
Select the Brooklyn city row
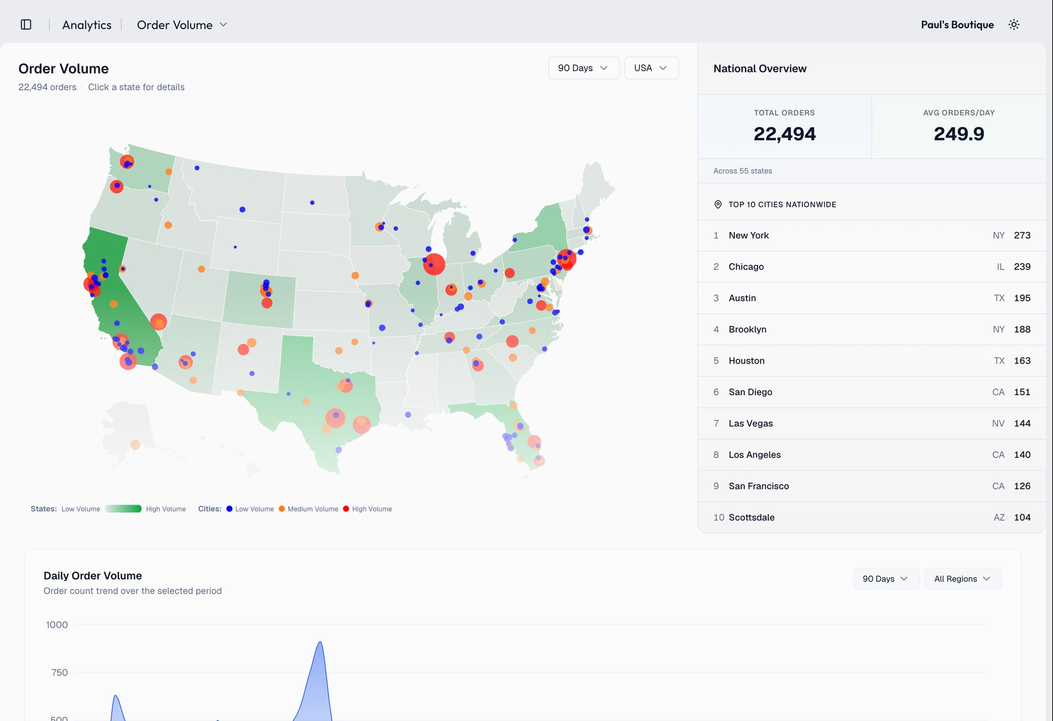[871, 329]
